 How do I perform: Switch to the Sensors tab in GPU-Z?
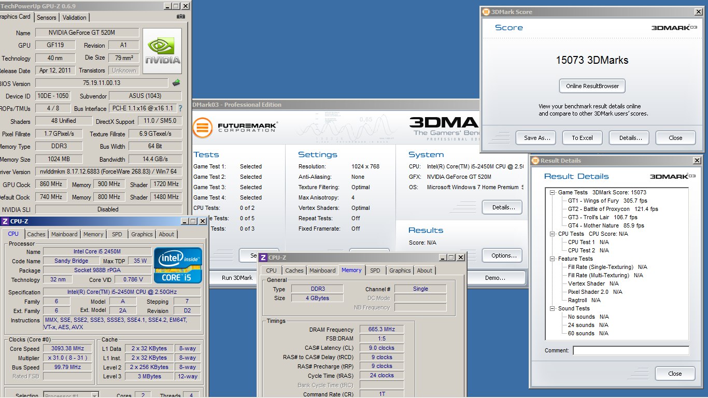tap(47, 18)
